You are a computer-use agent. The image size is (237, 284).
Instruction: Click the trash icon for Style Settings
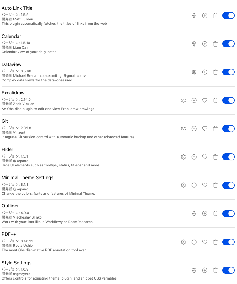point(215,270)
